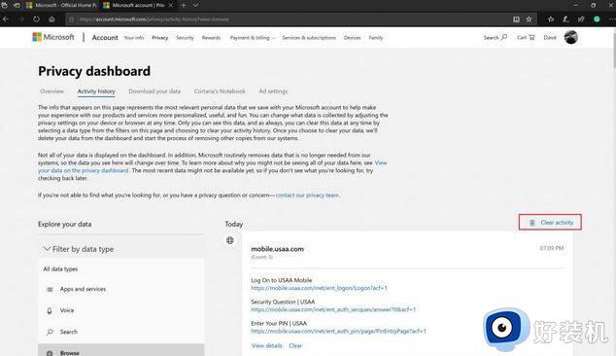Open reading view icon in address bar
Image resolution: width=616 pixels, height=356 pixels.
tap(516, 18)
